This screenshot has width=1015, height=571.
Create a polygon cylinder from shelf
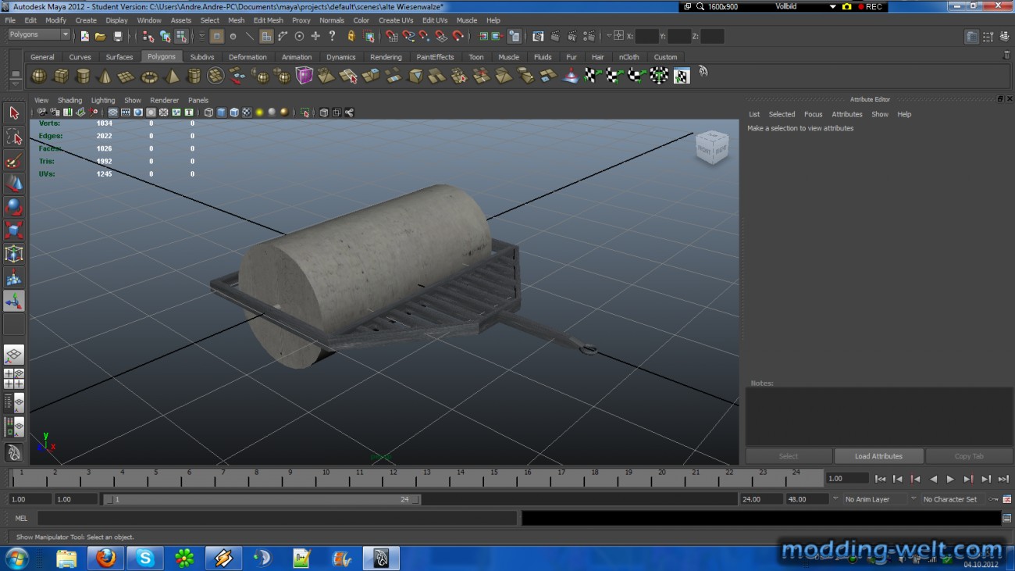pyautogui.click(x=82, y=76)
